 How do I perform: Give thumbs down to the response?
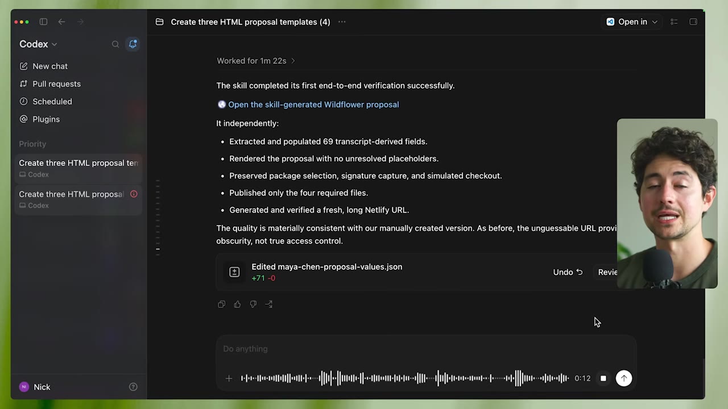253,304
